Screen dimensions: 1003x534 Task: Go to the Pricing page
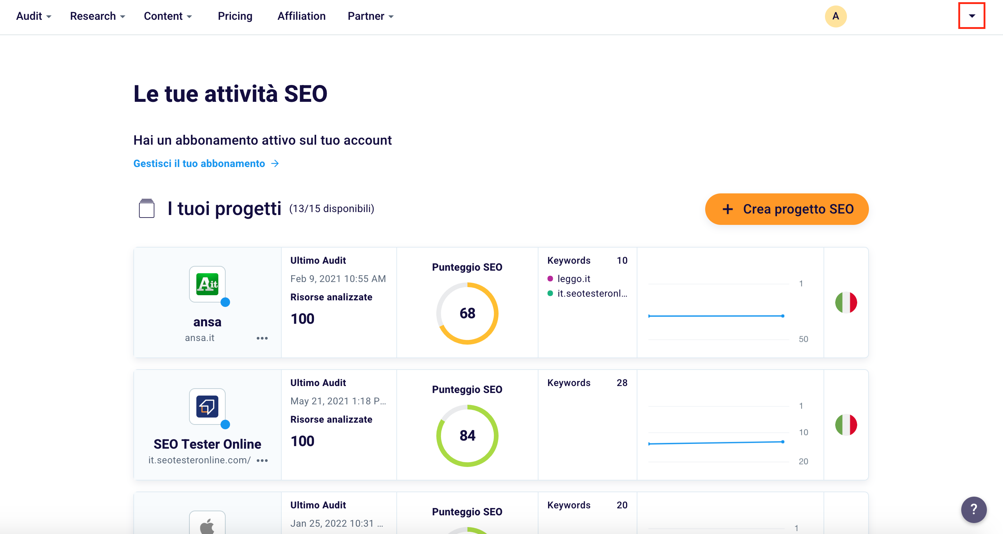coord(235,16)
